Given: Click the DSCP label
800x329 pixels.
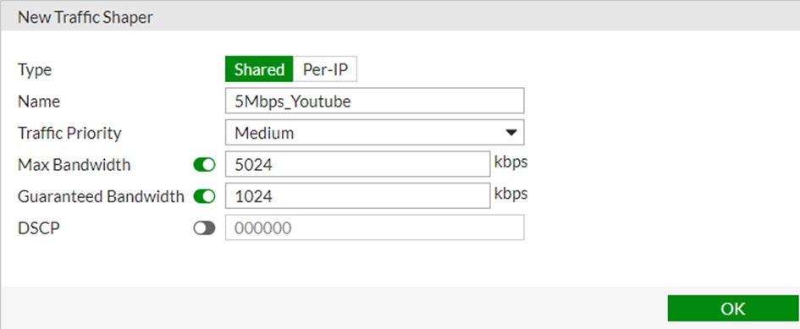Looking at the screenshot, I should (39, 228).
